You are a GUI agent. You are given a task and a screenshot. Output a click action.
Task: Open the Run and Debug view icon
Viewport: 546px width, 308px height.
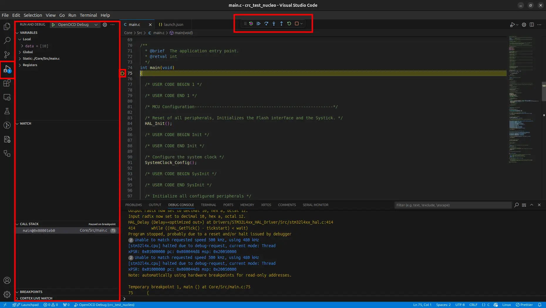point(7,69)
